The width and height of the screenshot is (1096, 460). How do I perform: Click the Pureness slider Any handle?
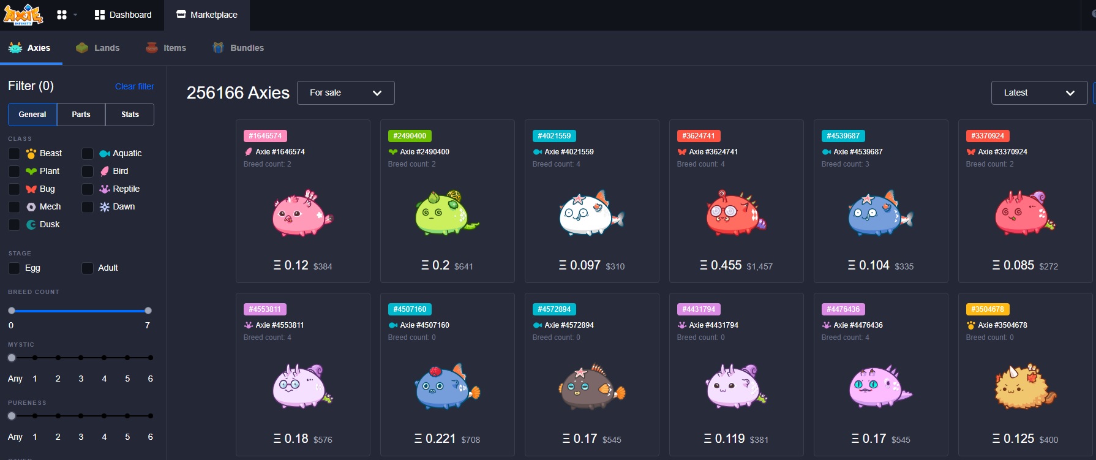coord(12,416)
